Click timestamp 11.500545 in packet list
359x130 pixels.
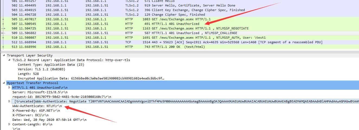coord(27,24)
